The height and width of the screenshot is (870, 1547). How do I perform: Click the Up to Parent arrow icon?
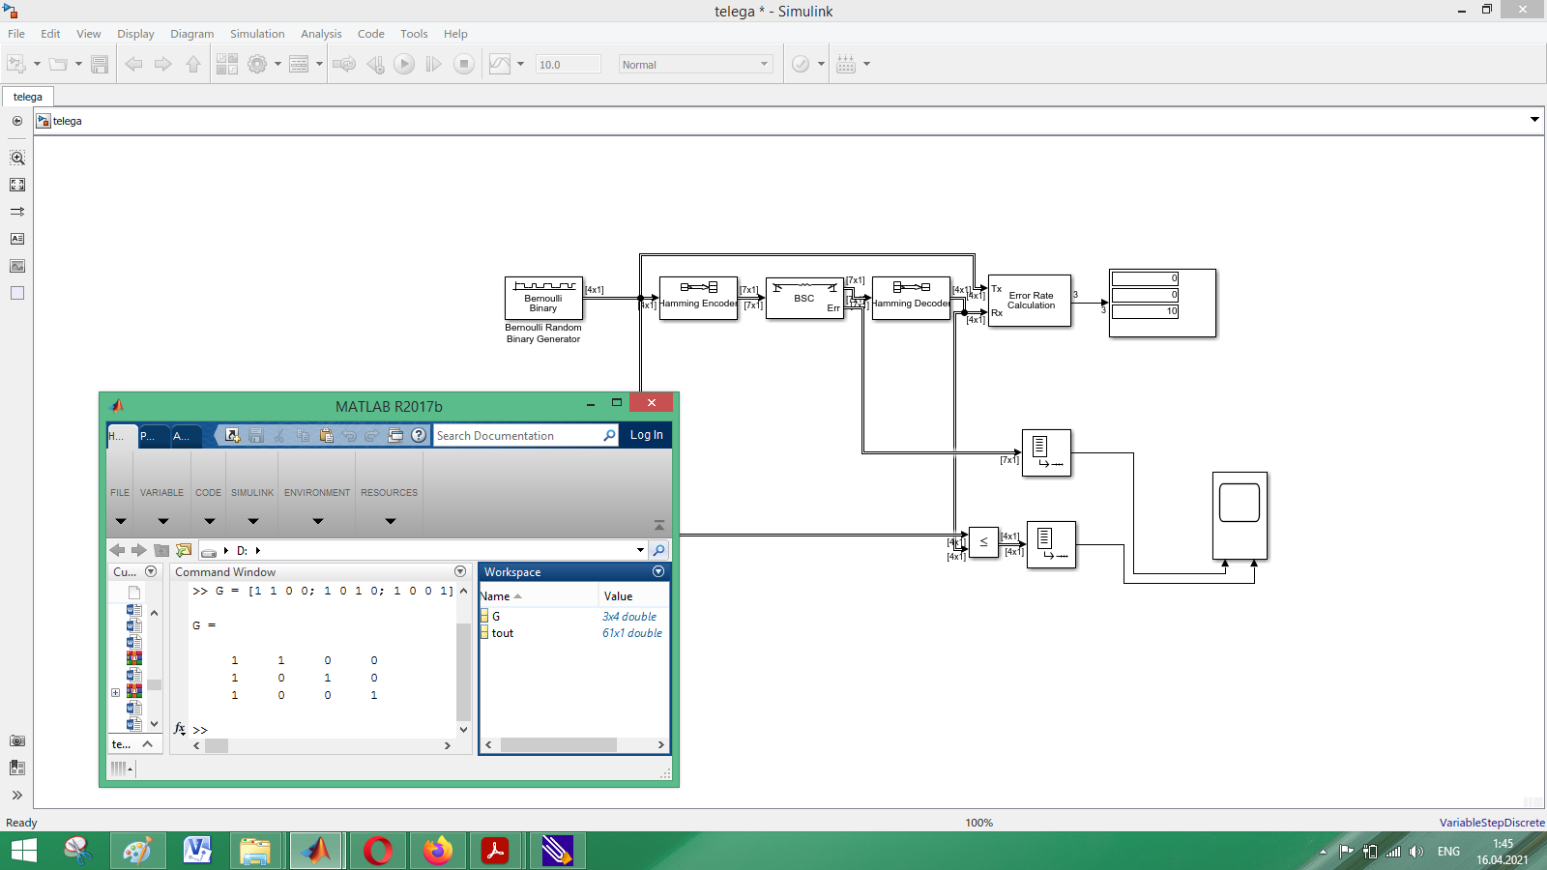193,65
